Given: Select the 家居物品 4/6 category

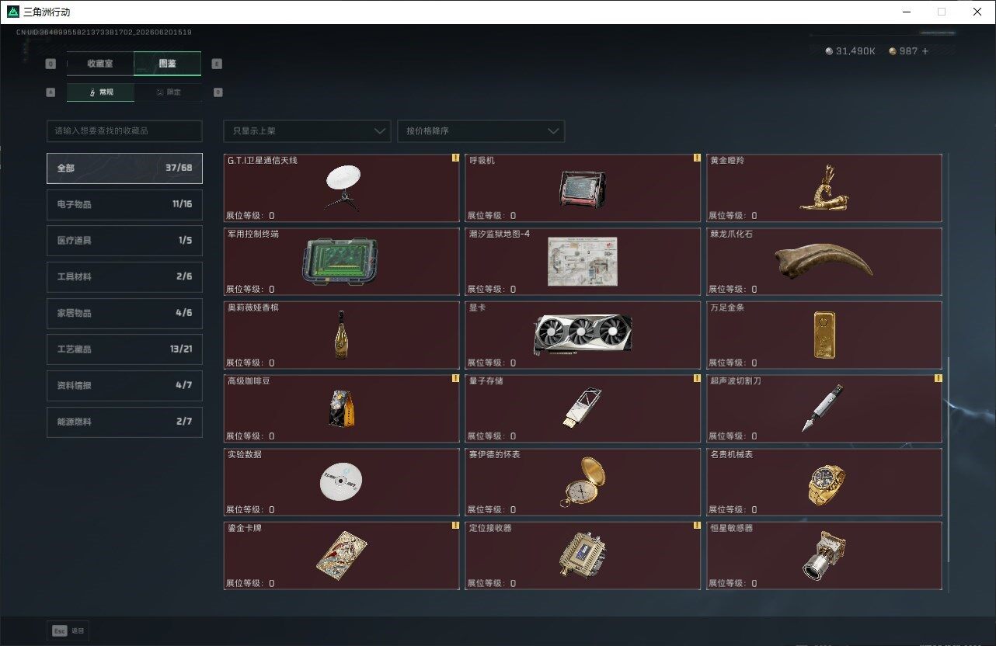Looking at the screenshot, I should [124, 313].
